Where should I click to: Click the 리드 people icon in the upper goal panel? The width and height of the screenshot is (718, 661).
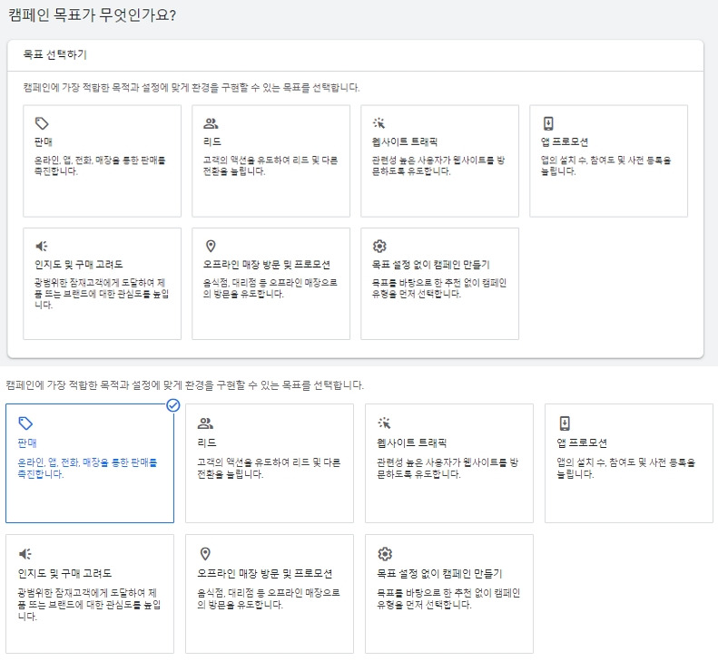point(211,123)
